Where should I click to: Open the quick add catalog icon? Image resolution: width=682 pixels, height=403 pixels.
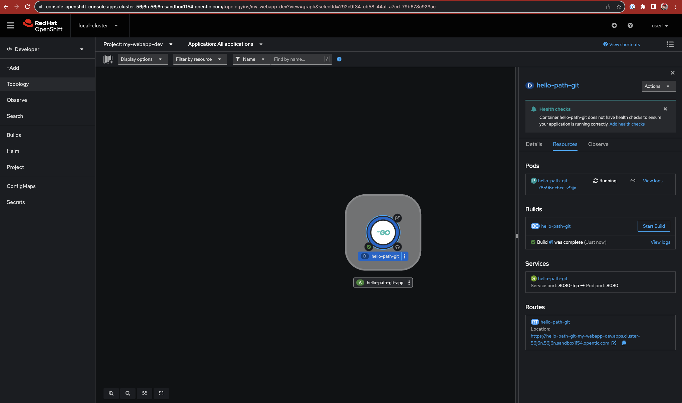[x=108, y=59]
